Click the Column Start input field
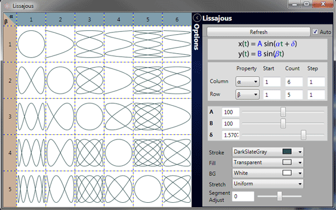The image size is (336, 210). pos(272,82)
